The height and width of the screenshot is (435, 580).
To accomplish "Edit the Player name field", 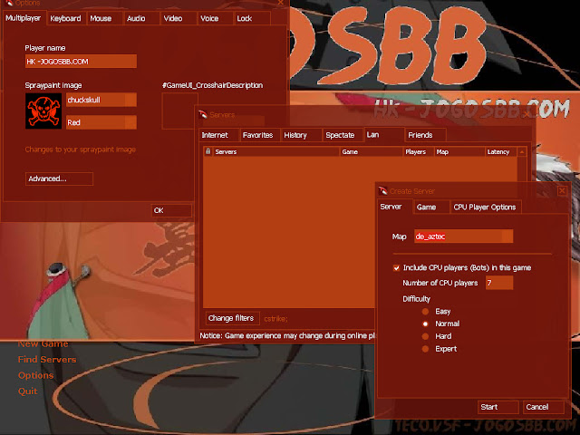I will (x=81, y=62).
